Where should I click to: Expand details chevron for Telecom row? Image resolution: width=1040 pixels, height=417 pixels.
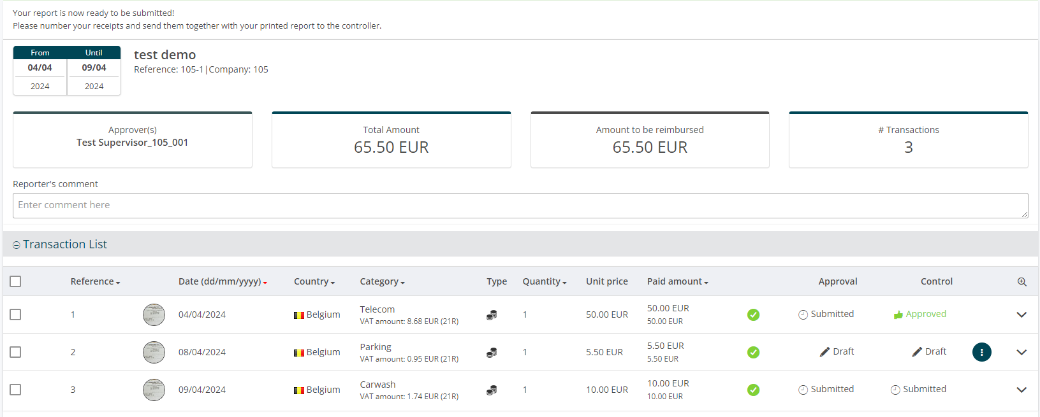coord(1021,315)
